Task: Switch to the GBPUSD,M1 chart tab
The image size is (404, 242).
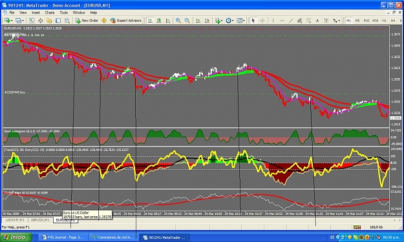Action: pyautogui.click(x=40, y=220)
